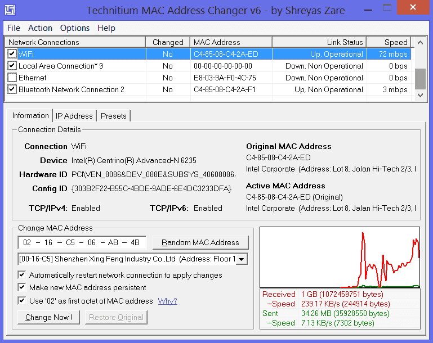Image resolution: width=433 pixels, height=343 pixels.
Task: Expand the vendor dropdown showing Shenzhen Xing Feng
Action: 242,259
